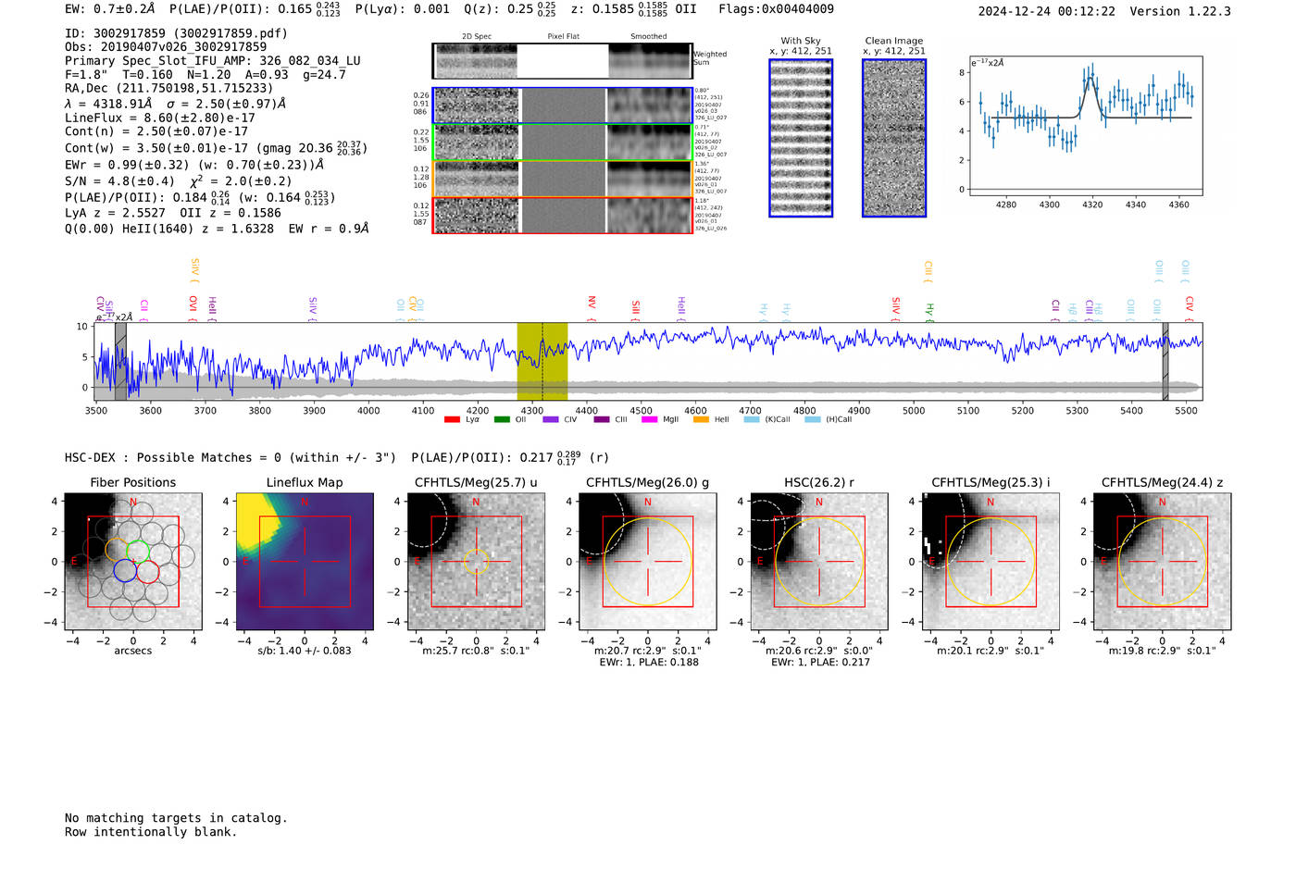Click the Lyα red legend swatch

point(452,420)
